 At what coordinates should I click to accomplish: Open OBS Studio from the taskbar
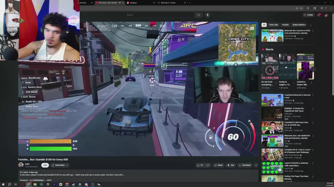[x=93, y=184]
